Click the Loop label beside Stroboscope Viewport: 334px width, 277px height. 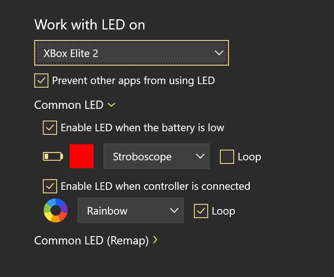249,157
